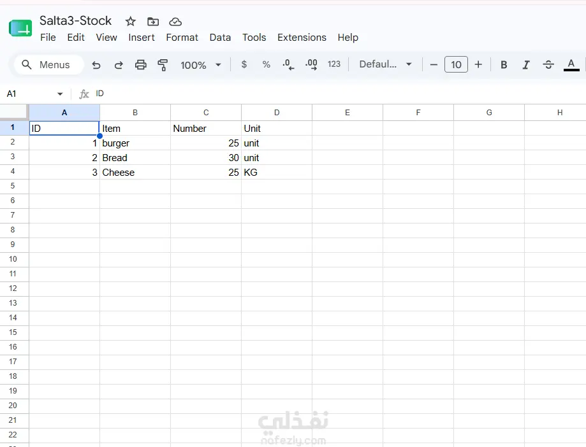The height and width of the screenshot is (447, 586).
Task: Select the cell with value 30
Action: [206, 158]
